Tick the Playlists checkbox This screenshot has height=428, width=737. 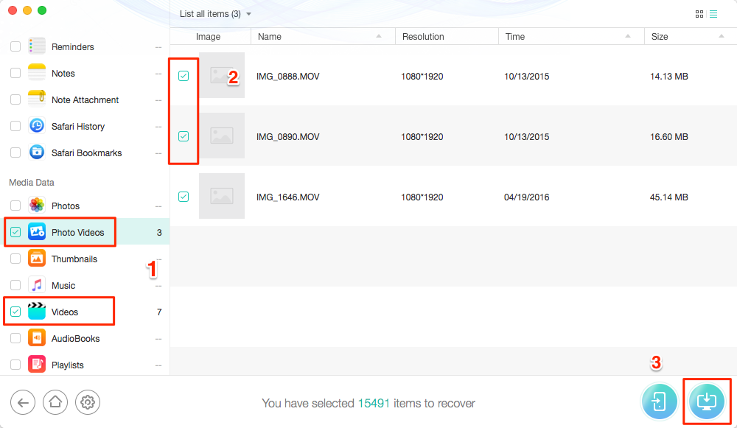pos(15,365)
